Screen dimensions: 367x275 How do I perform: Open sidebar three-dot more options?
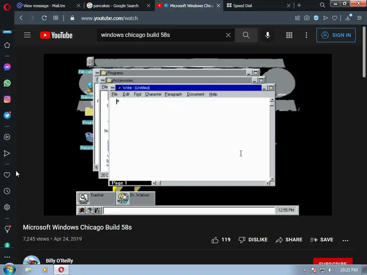coord(7,257)
